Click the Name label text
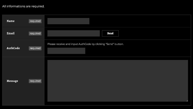 coord(11,21)
